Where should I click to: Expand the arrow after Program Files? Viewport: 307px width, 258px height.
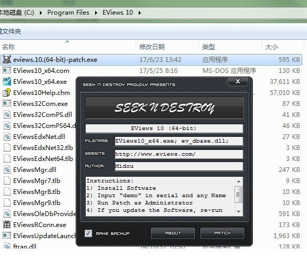(96, 13)
